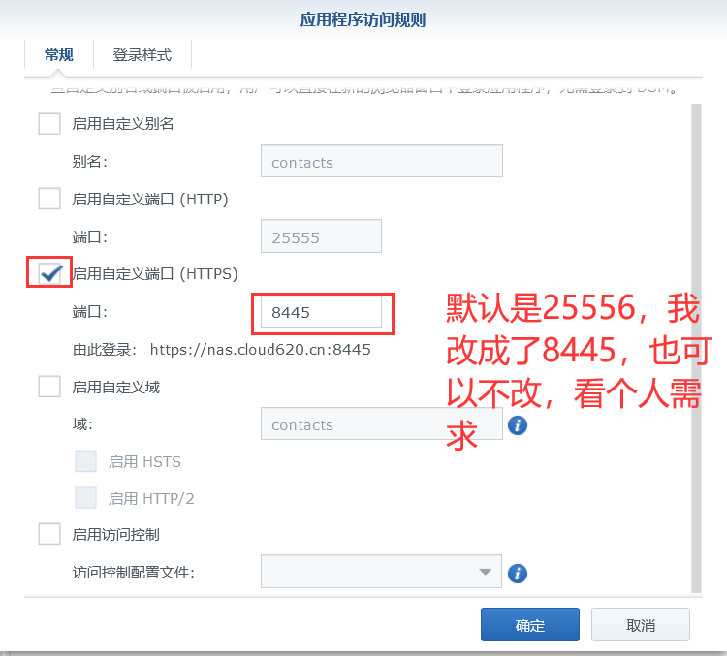
Task: Switch to the 常规 tab
Action: pyautogui.click(x=59, y=55)
